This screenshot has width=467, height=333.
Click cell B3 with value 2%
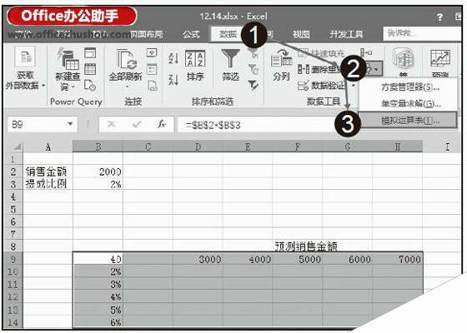(98, 184)
